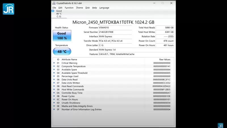Image resolution: width=227 pixels, height=128 pixels.
Task: Click the Interface NVM Express field
Action: click(115, 36)
